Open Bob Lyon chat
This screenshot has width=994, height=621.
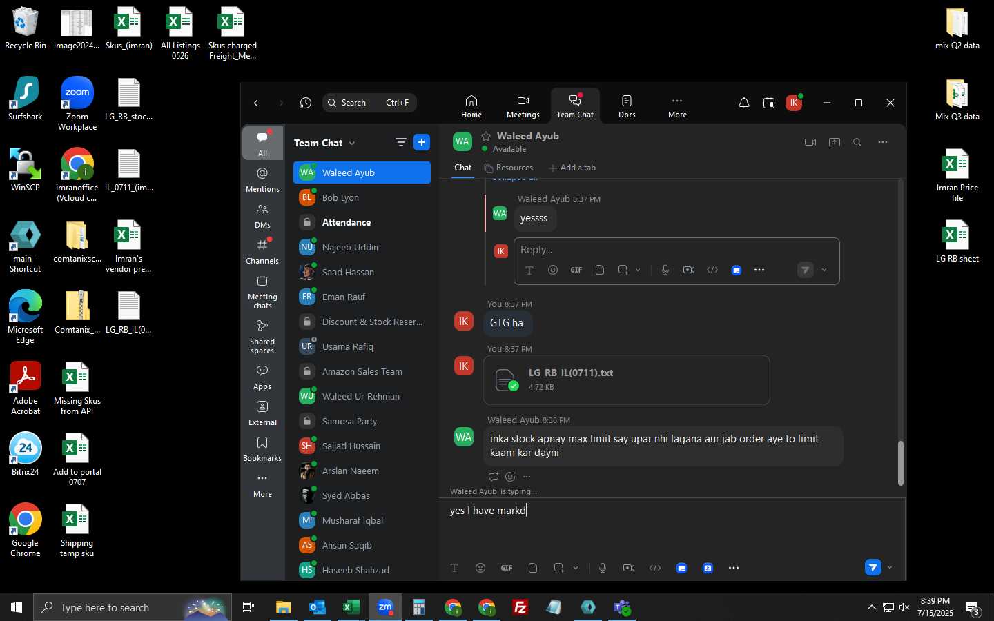tap(362, 197)
